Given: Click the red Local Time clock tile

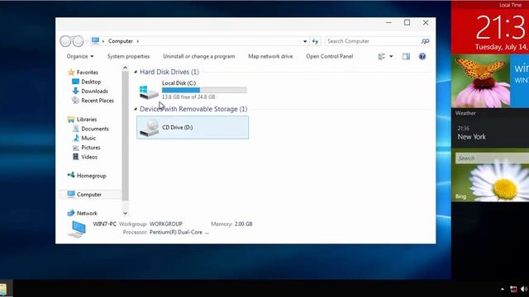Looking at the screenshot, I should (x=490, y=27).
